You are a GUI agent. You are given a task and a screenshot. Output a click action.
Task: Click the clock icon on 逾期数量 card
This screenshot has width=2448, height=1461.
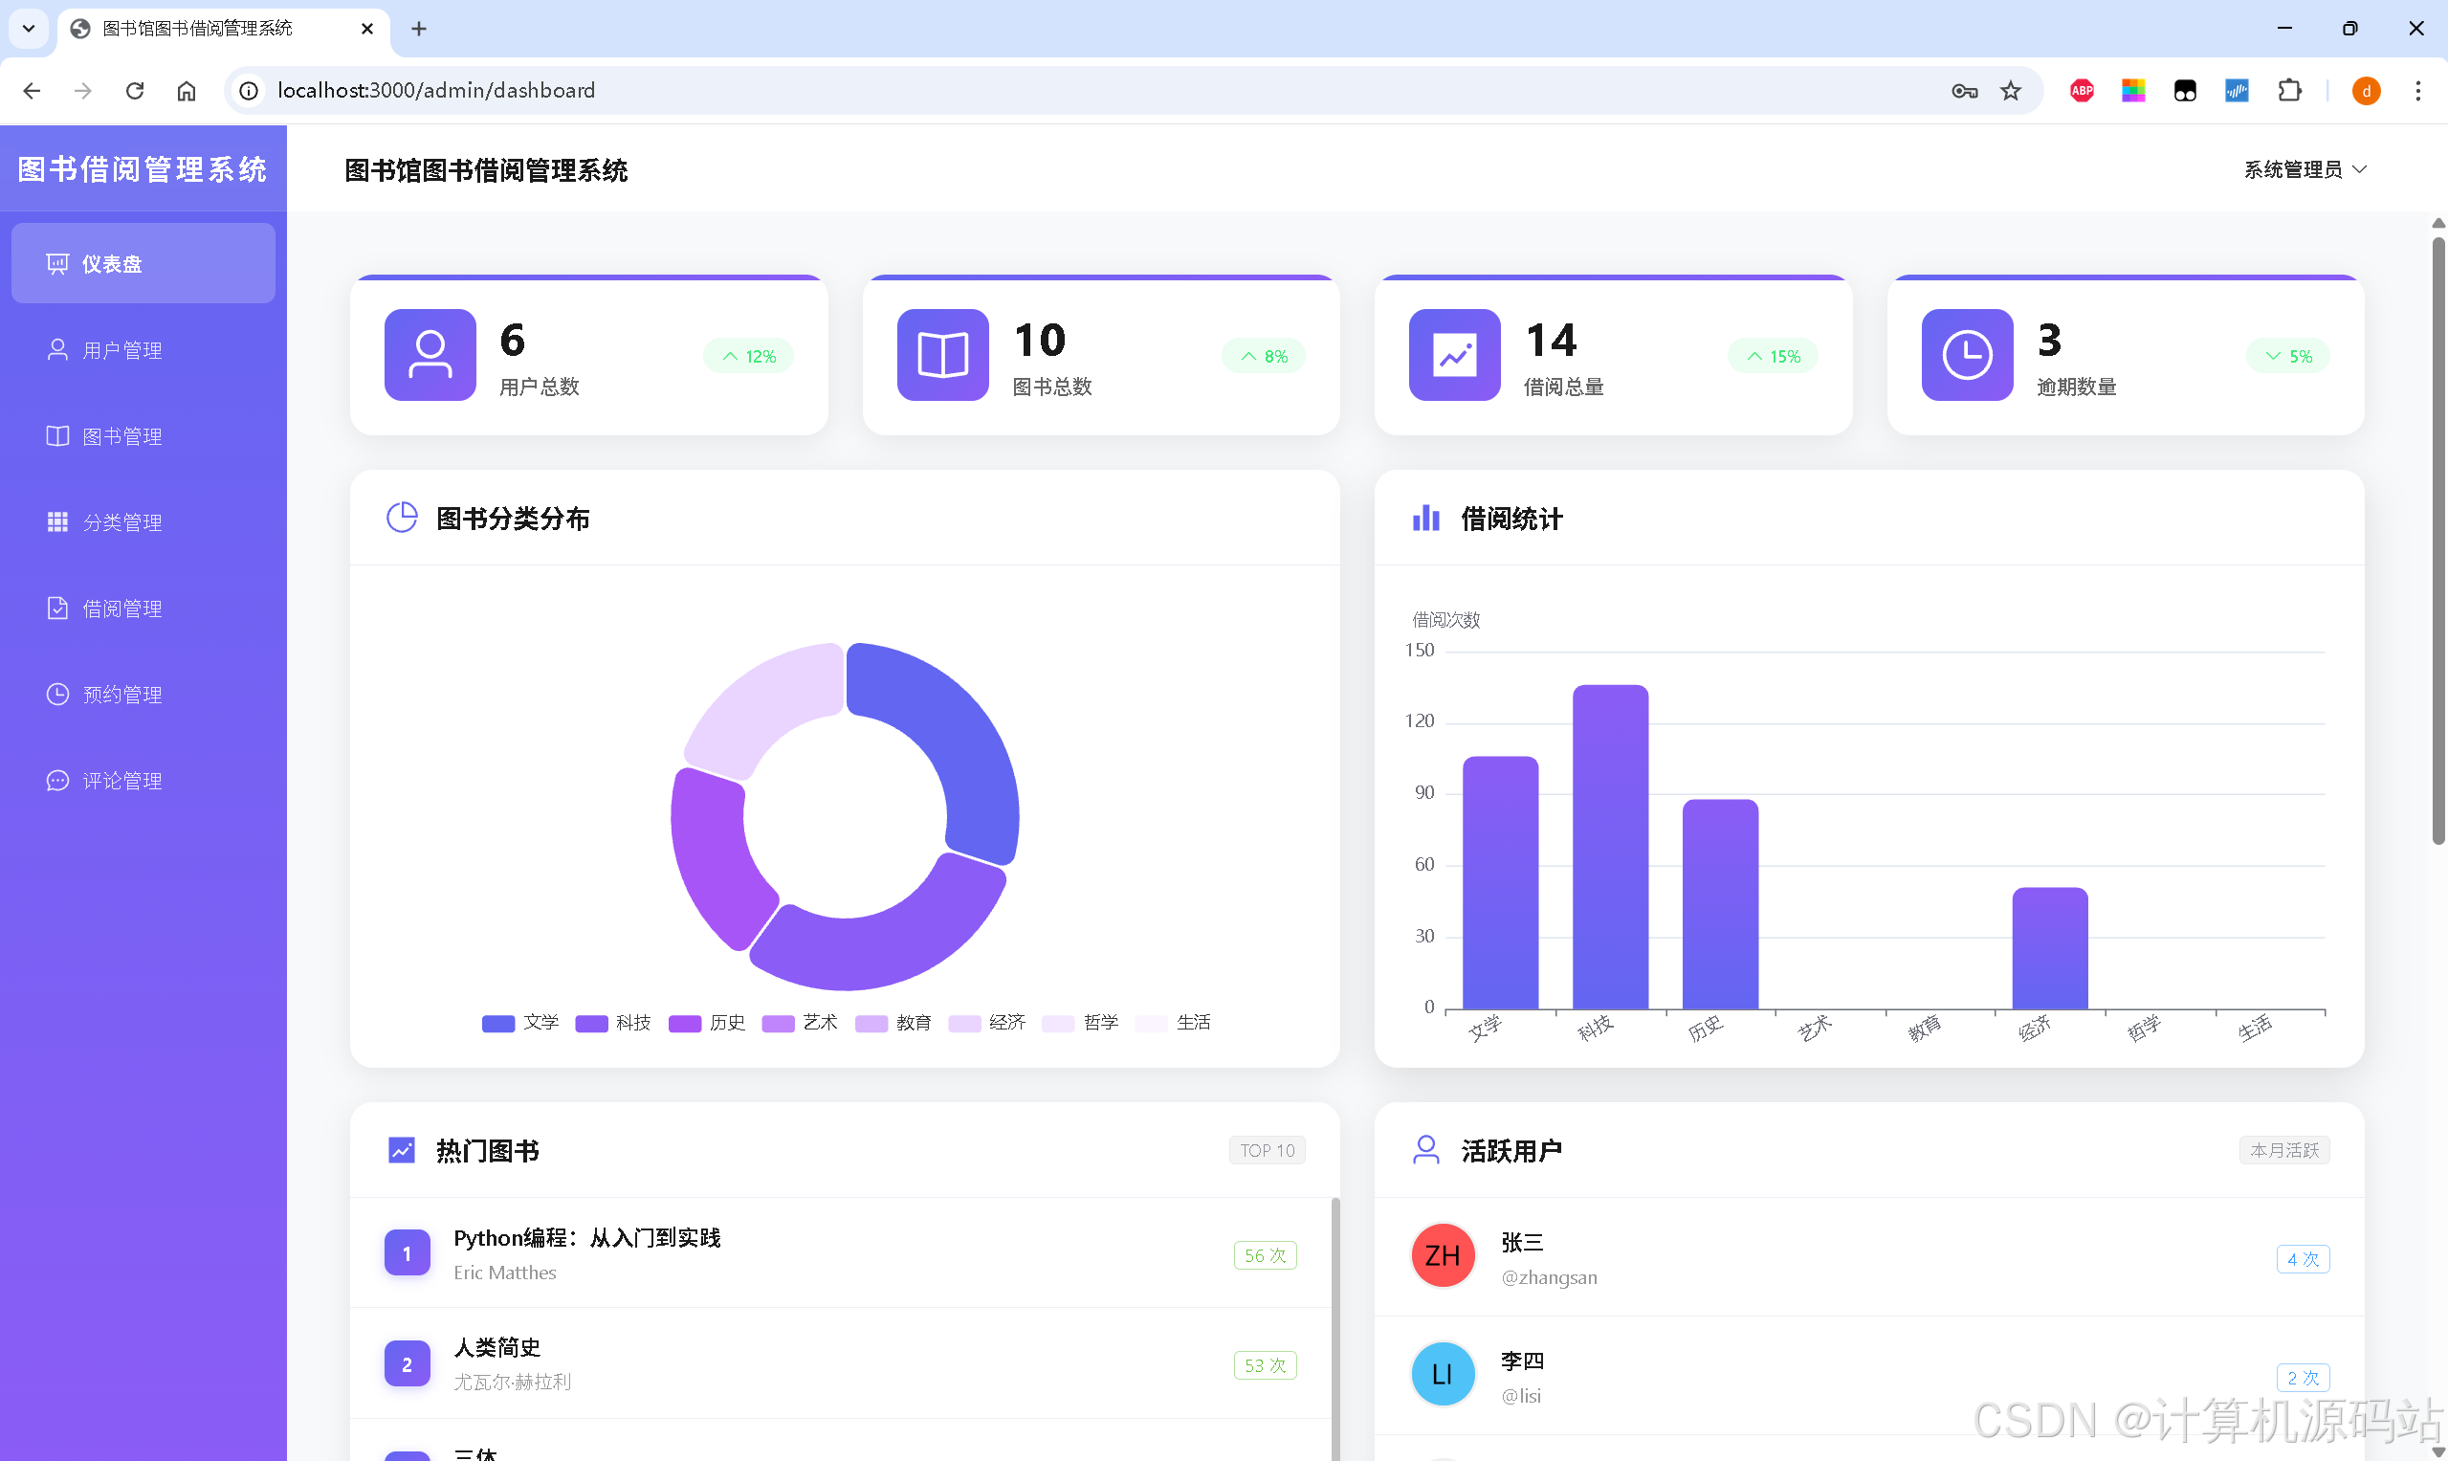(x=1967, y=355)
